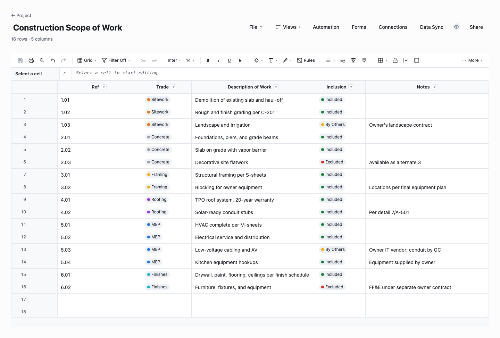The height and width of the screenshot is (338, 500).
Task: Open the Forms menu
Action: pos(359,27)
